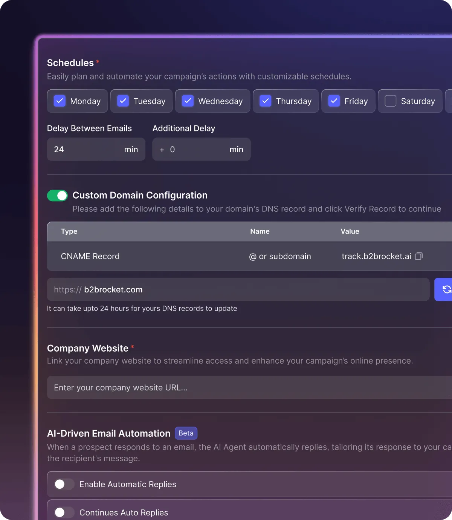This screenshot has width=452, height=520.
Task: Deselect the Friday checkbox
Action: coord(334,101)
